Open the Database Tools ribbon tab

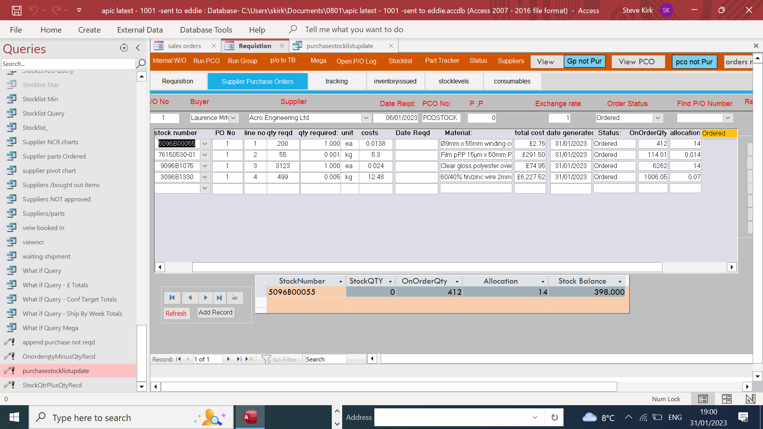(206, 30)
